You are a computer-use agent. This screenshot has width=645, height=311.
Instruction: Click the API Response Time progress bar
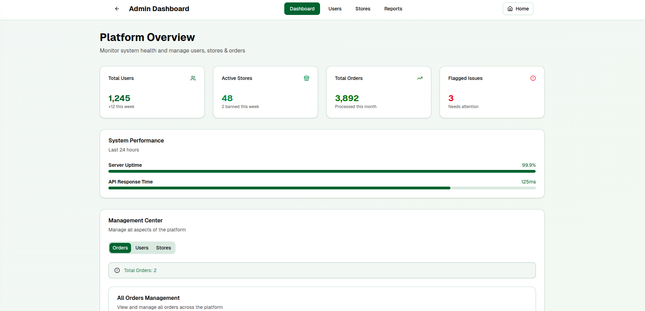322,188
